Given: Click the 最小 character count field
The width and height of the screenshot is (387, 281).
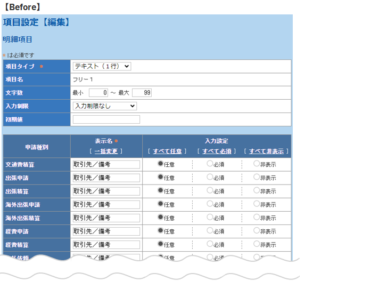Looking at the screenshot, I should click(x=98, y=93).
